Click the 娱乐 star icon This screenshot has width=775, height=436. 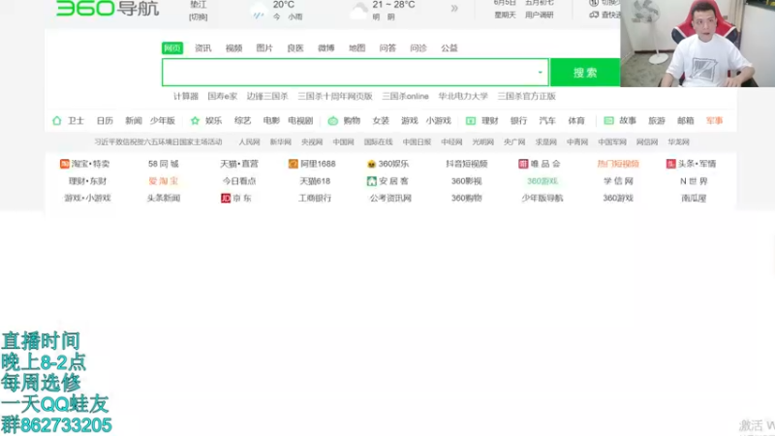(196, 120)
